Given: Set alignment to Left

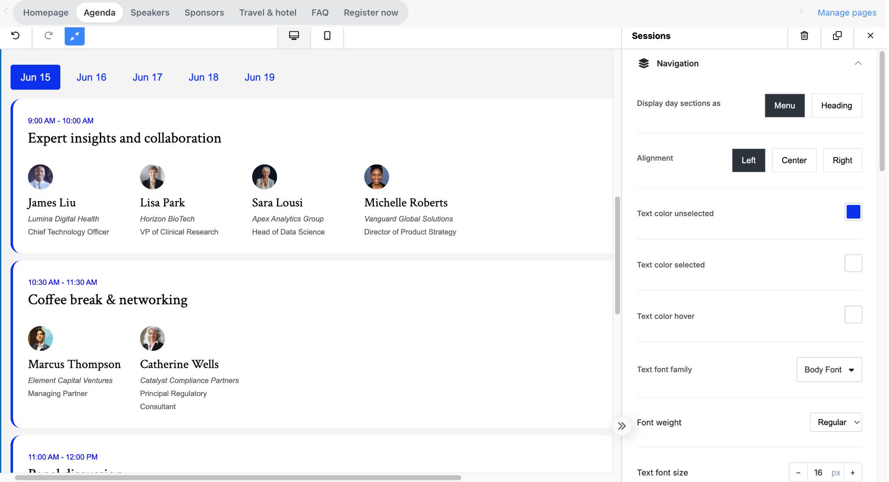Looking at the screenshot, I should pyautogui.click(x=748, y=160).
